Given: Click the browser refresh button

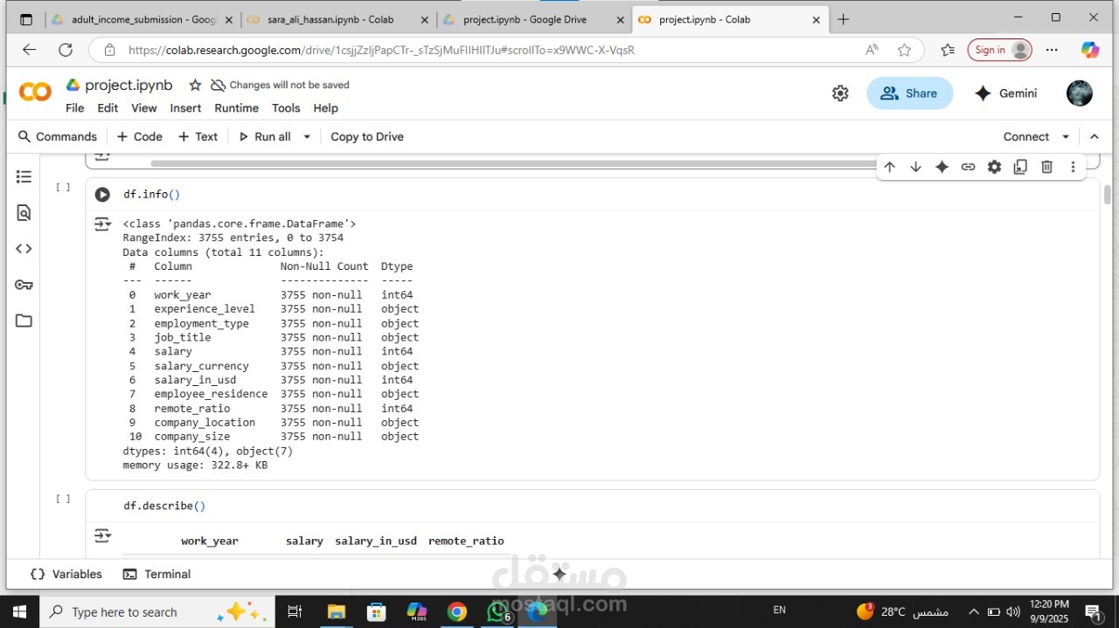Looking at the screenshot, I should pyautogui.click(x=66, y=50).
